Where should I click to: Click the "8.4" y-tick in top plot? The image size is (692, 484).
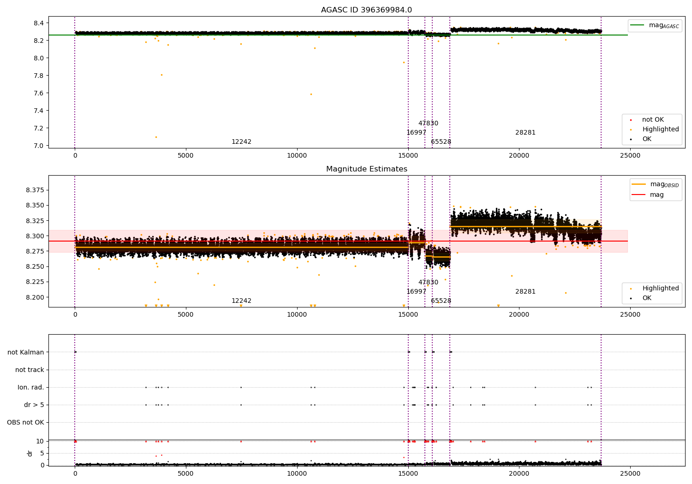click(x=39, y=23)
